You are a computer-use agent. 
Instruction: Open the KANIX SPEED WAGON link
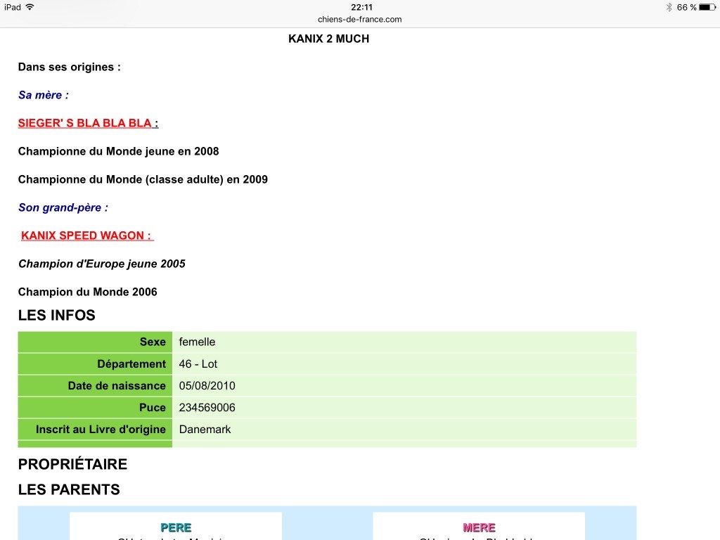(86, 236)
